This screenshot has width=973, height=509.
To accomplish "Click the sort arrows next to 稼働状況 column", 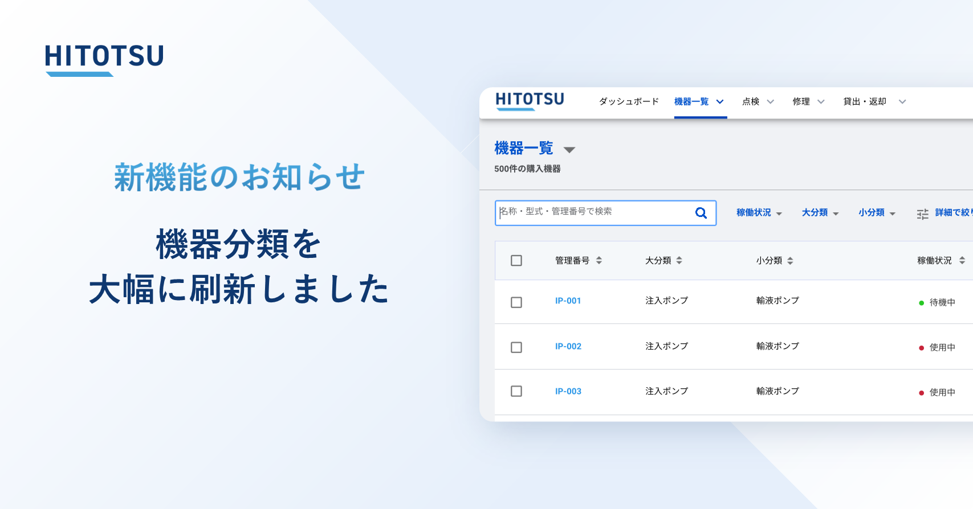I will [x=962, y=260].
